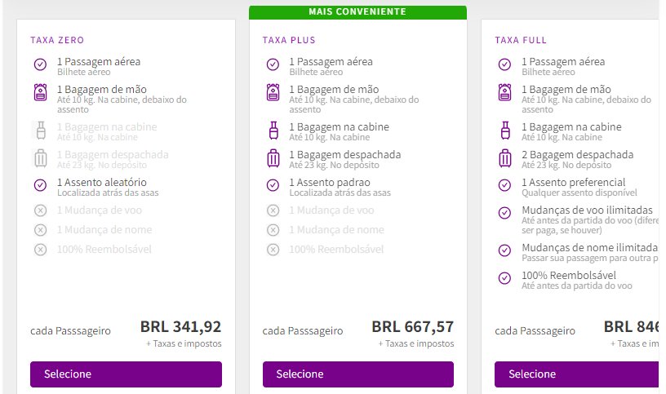Image resolution: width=666 pixels, height=394 pixels.
Task: Click greyed cabin bag icon in Taxa Zero
Action: coord(41,131)
